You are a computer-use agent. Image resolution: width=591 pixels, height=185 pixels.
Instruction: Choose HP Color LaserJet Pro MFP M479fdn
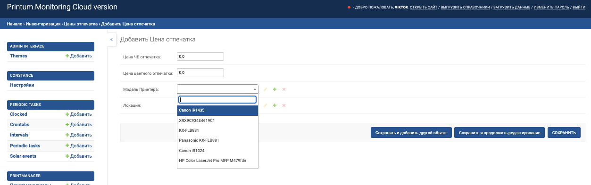coord(217,161)
